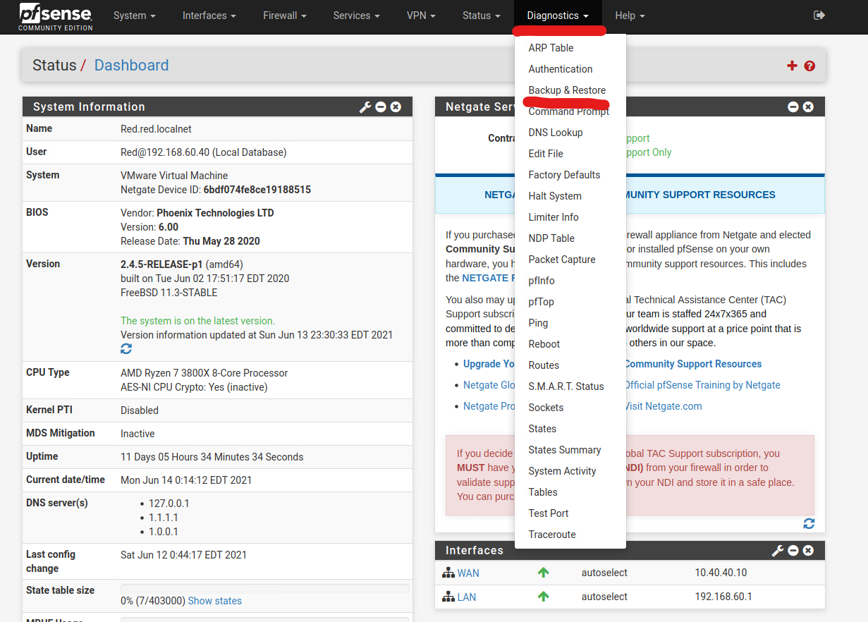Open the LAN interface link
Viewport: 868px width, 622px height.
click(x=467, y=597)
